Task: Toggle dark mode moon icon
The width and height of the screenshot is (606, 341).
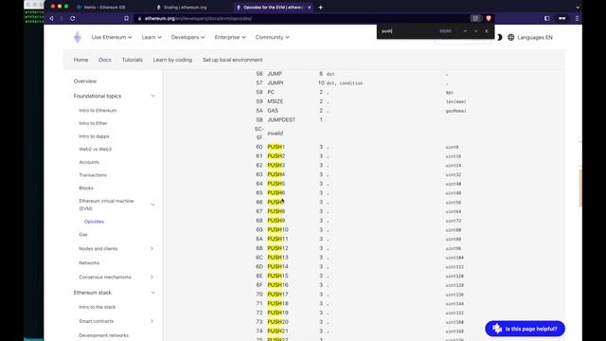Action: [x=499, y=37]
